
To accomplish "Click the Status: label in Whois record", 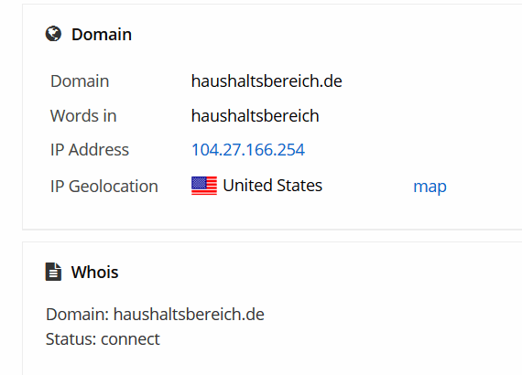I will click(x=71, y=339).
